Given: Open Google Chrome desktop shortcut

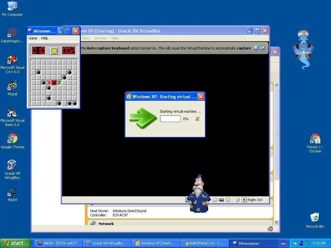Looking at the screenshot, I should point(13,141).
